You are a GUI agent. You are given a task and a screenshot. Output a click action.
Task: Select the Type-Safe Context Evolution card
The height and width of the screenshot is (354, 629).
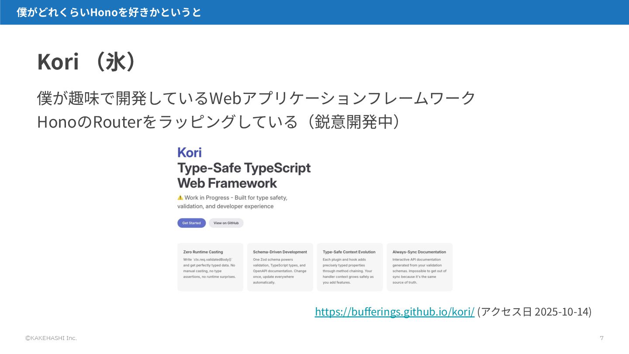(x=350, y=267)
